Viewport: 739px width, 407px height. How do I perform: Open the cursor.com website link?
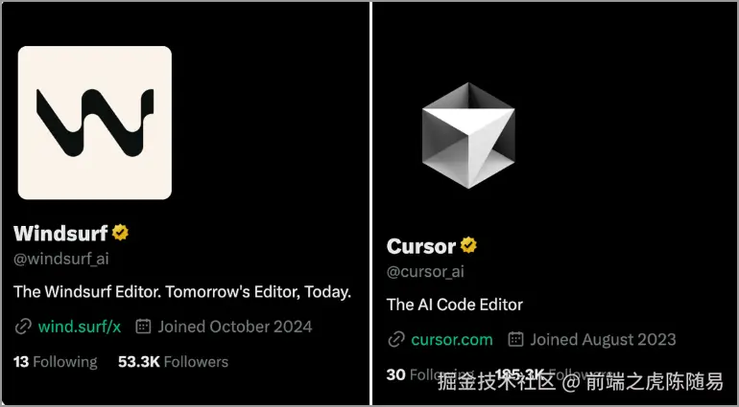(451, 339)
